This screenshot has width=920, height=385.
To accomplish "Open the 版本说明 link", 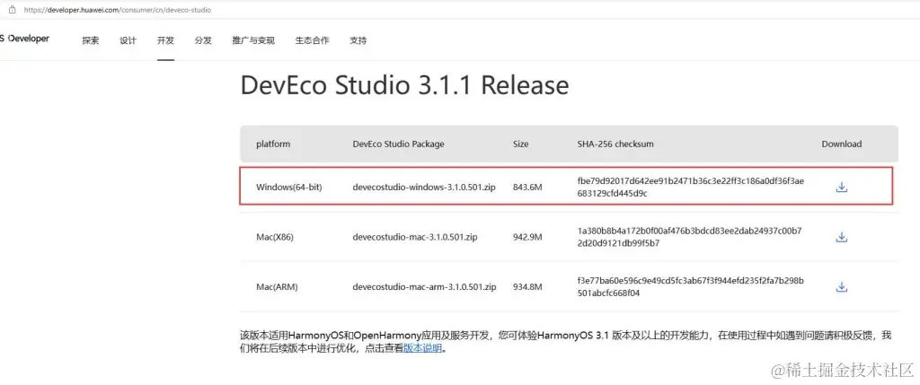I will point(422,348).
